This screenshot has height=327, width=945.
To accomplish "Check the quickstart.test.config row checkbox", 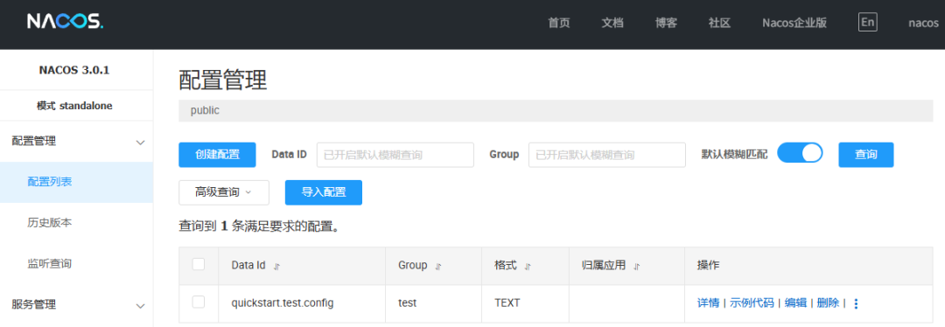I will [x=199, y=302].
